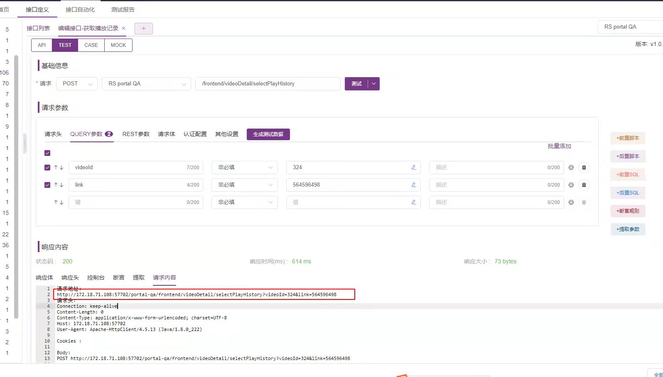Show the 响应体 response tab
Image resolution: width=663 pixels, height=377 pixels.
tap(44, 278)
